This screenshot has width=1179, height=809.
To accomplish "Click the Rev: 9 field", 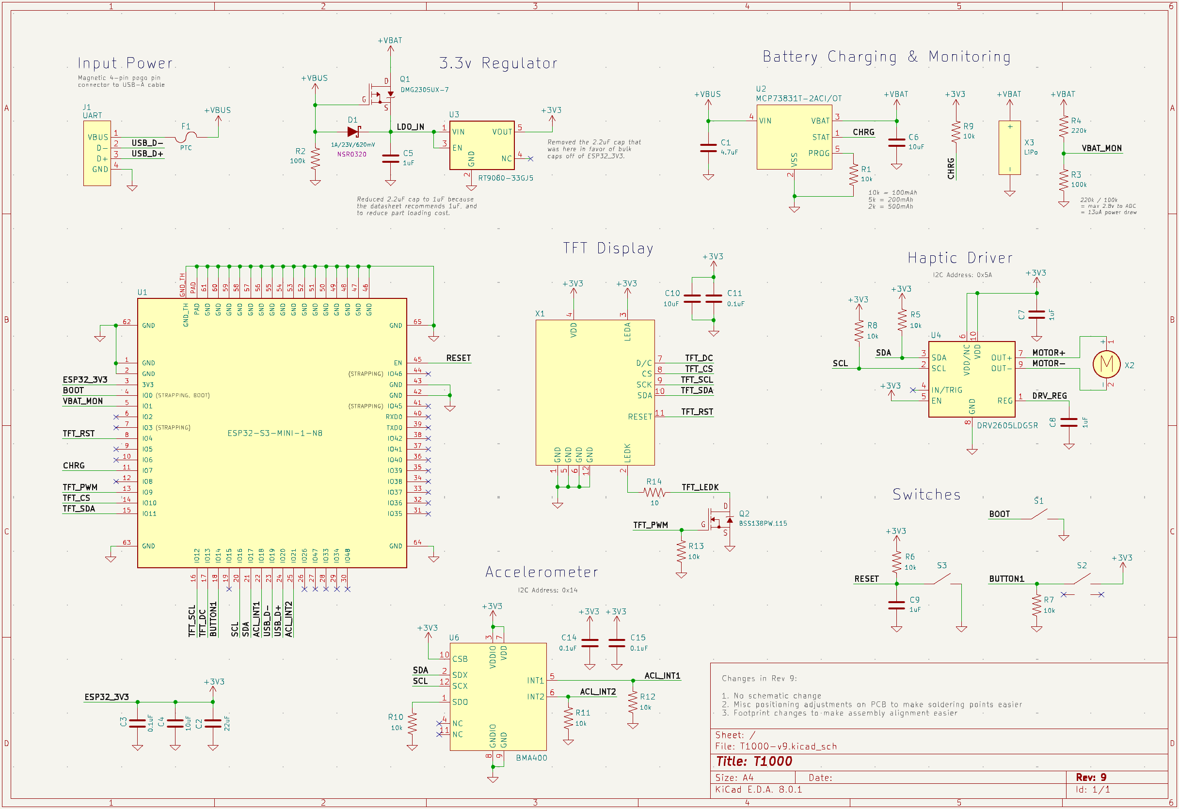I will tap(1091, 777).
